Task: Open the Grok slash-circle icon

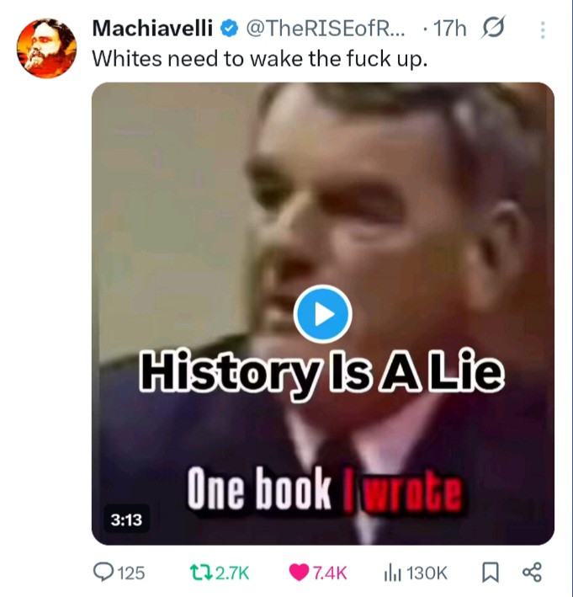Action: coord(493,27)
